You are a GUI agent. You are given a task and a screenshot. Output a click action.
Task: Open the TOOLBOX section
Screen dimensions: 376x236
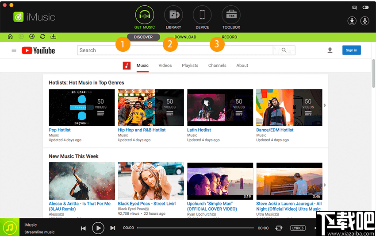click(x=231, y=18)
